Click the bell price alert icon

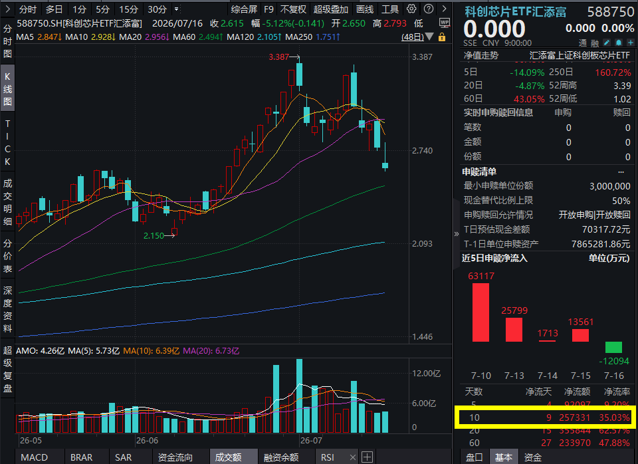pyautogui.click(x=619, y=43)
